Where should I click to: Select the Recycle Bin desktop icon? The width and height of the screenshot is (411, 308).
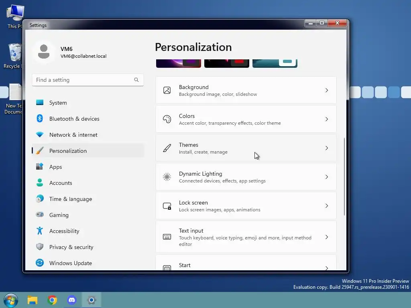(12, 56)
